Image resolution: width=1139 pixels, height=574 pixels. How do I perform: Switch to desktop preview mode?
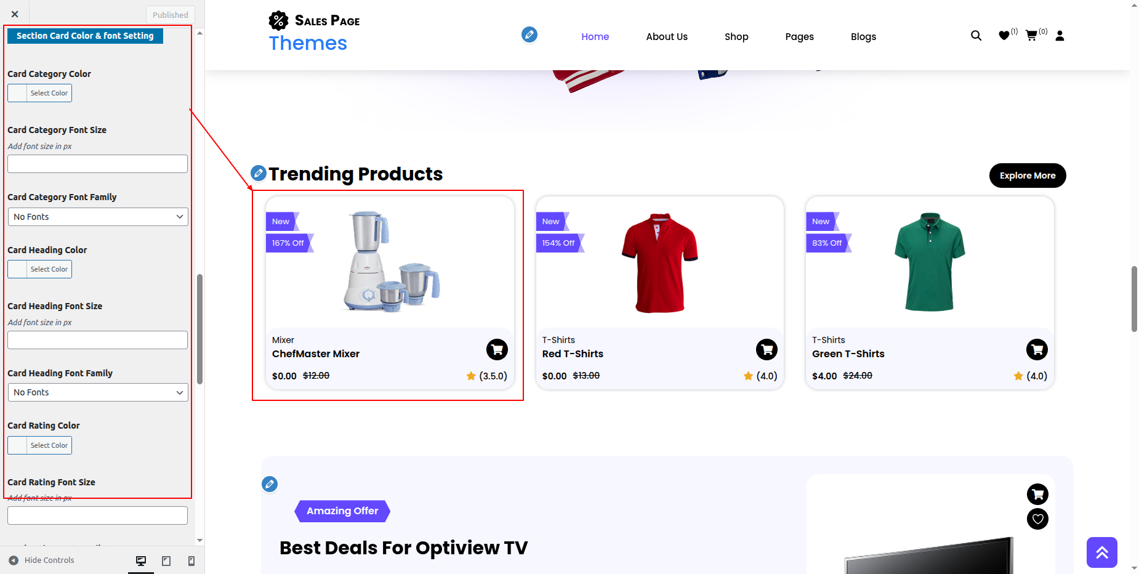coord(141,560)
